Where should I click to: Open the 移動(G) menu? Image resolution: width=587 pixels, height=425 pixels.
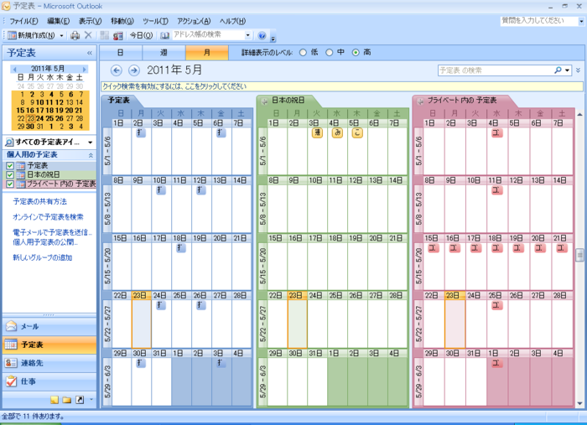pyautogui.click(x=122, y=21)
